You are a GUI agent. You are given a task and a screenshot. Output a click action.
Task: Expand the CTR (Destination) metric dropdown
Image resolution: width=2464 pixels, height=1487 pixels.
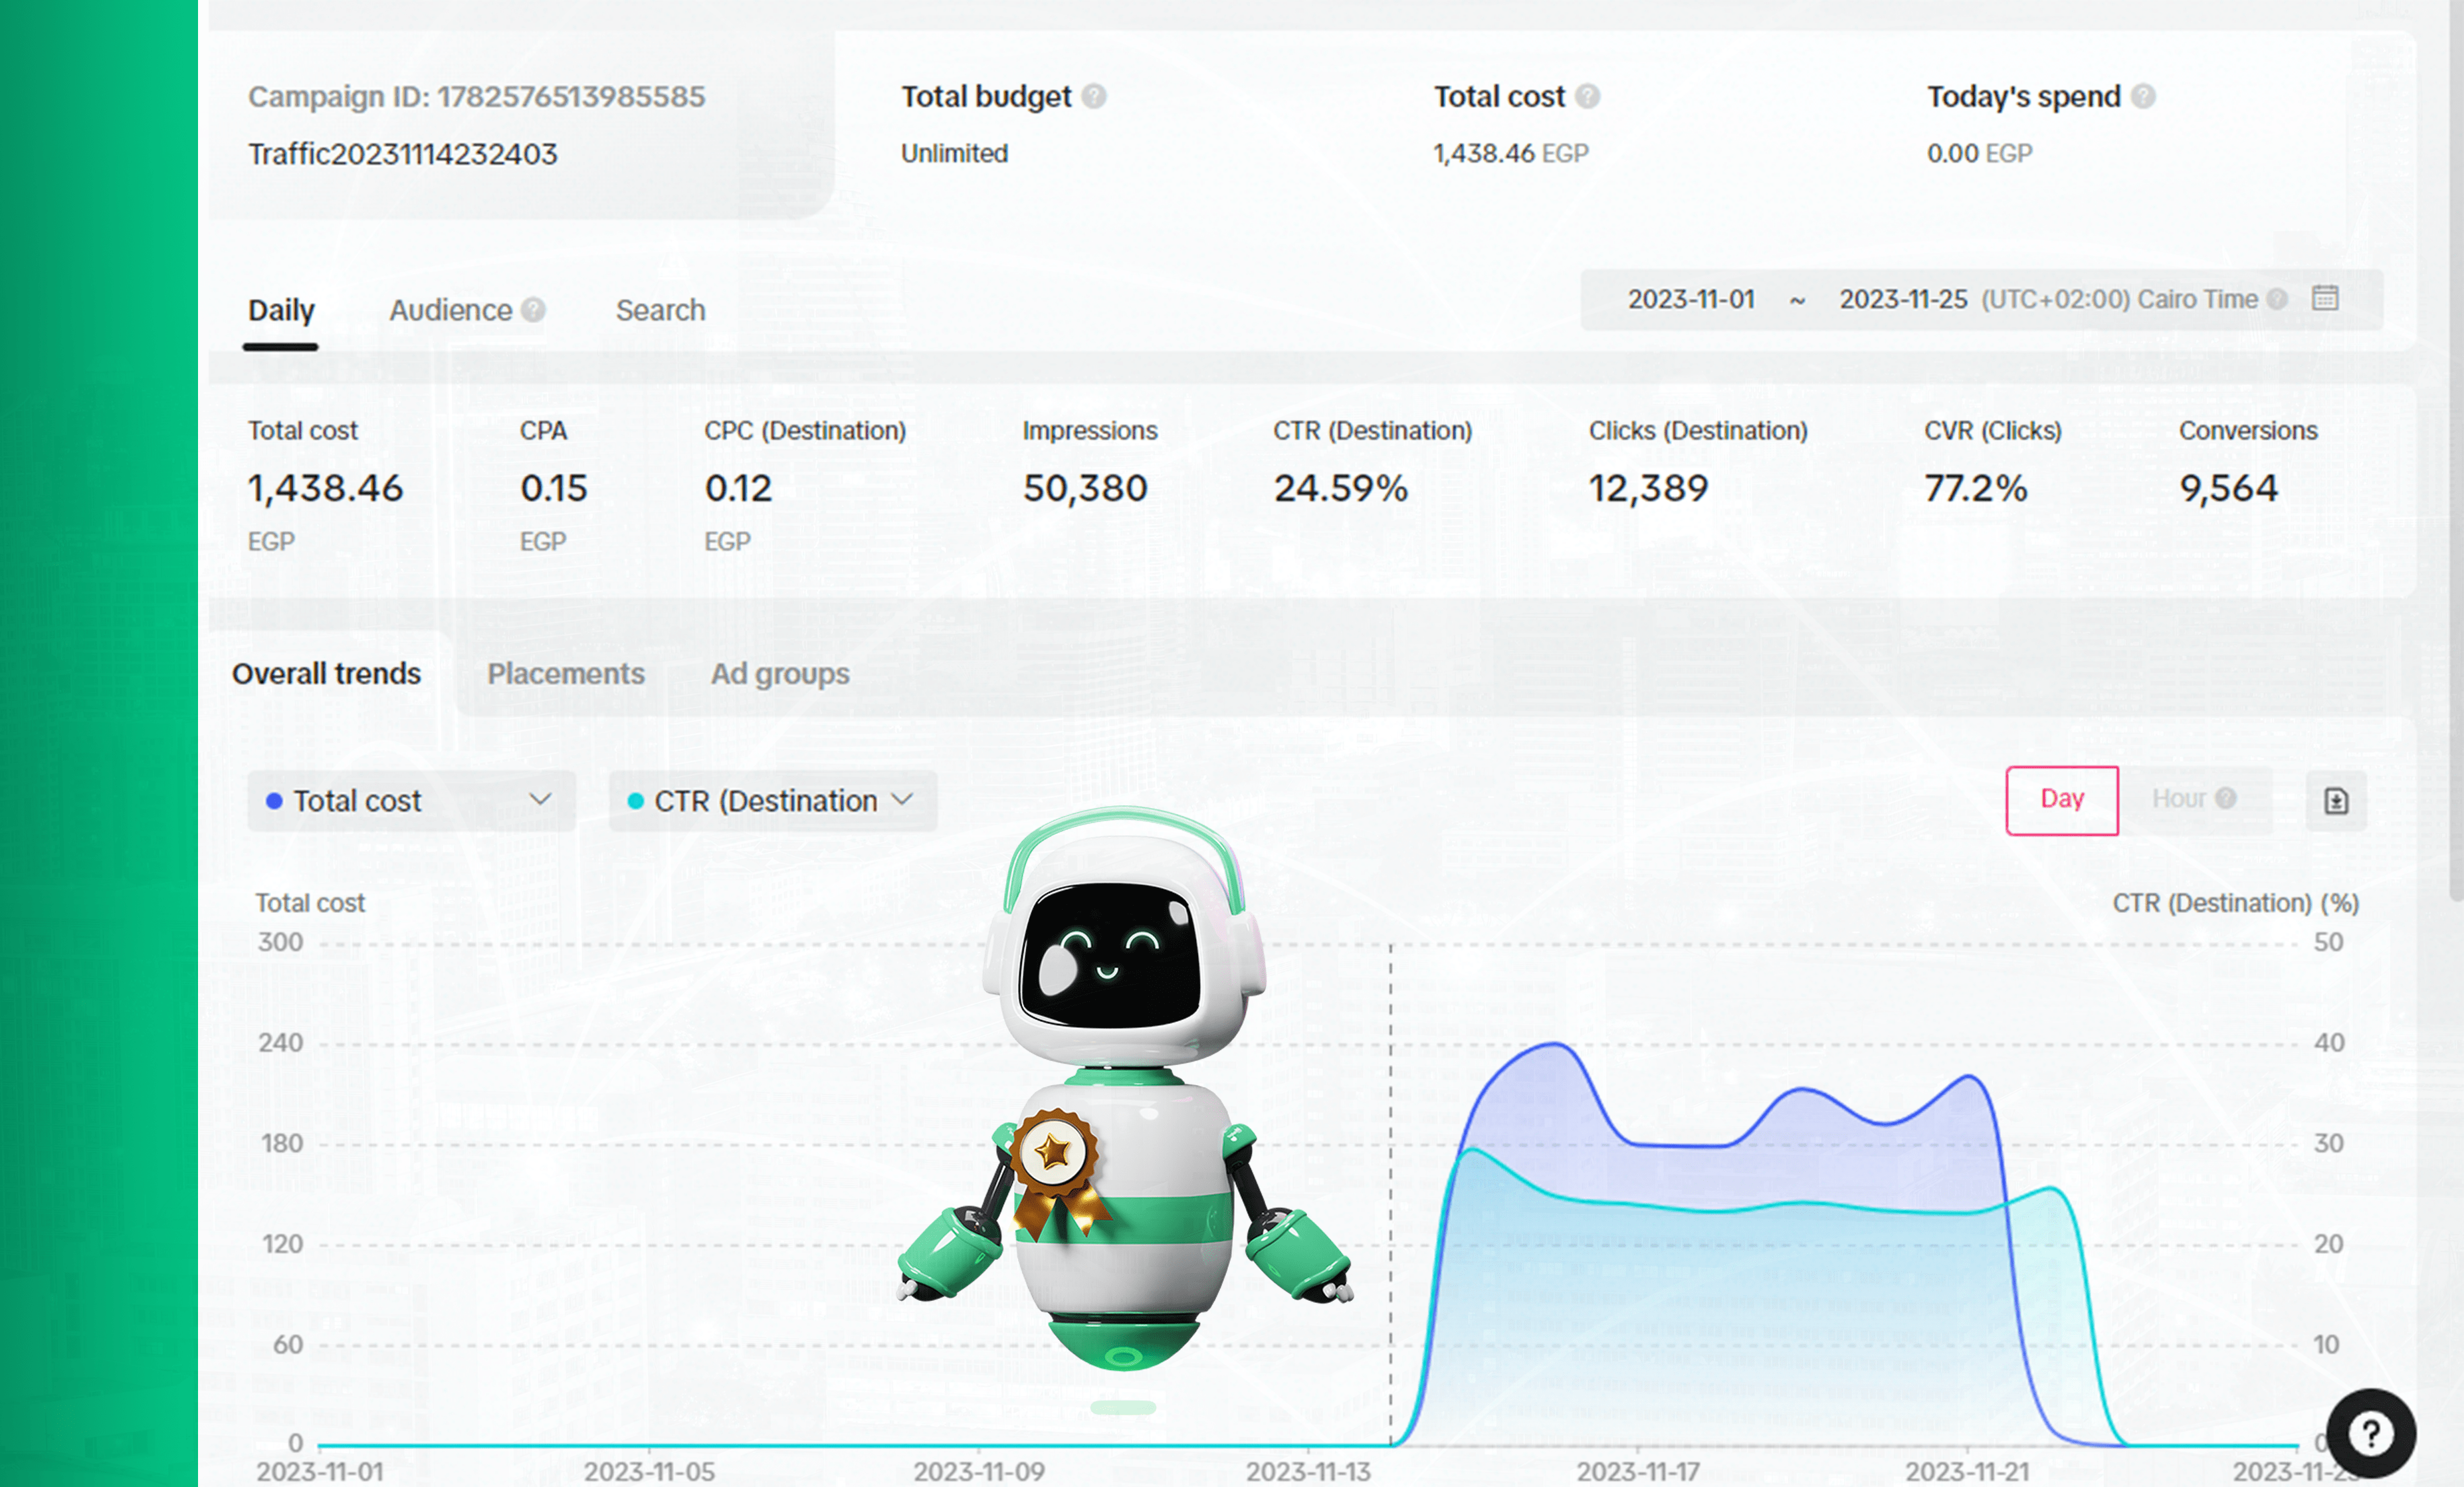(772, 800)
